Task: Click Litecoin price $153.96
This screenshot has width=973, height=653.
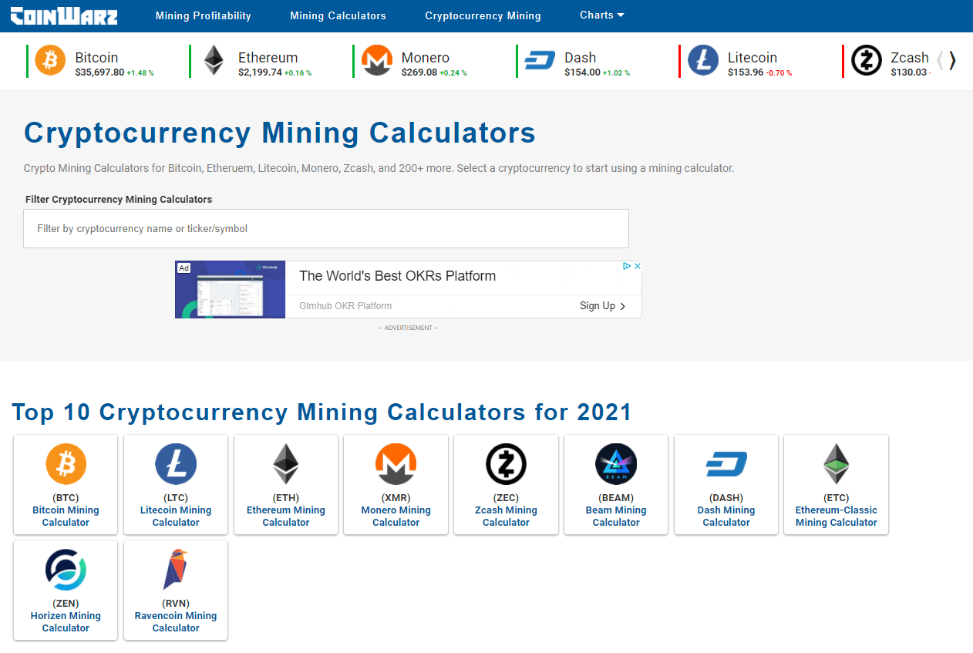Action: 746,72
